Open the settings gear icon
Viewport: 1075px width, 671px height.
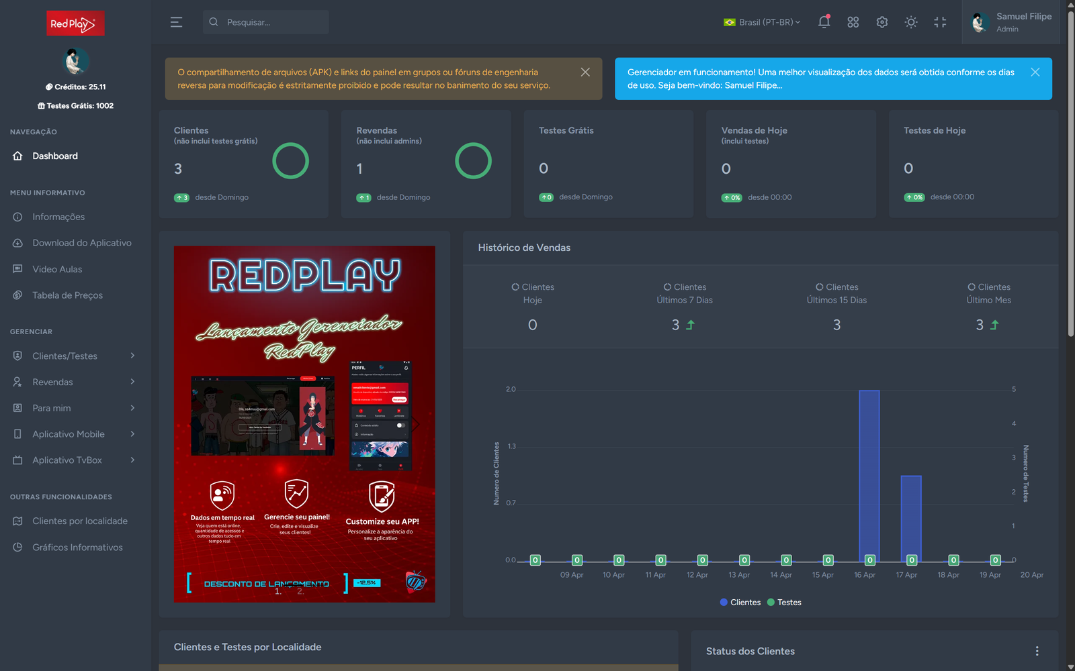pos(882,22)
